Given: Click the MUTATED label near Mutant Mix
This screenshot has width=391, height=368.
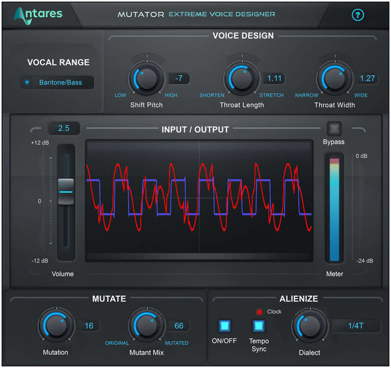Looking at the screenshot, I should point(177,343).
